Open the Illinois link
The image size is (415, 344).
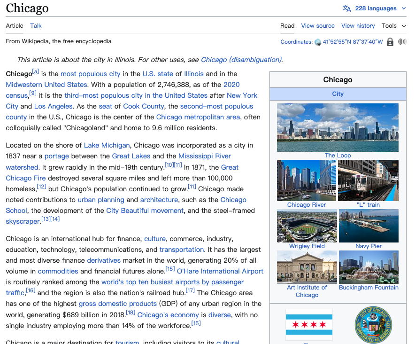[194, 74]
